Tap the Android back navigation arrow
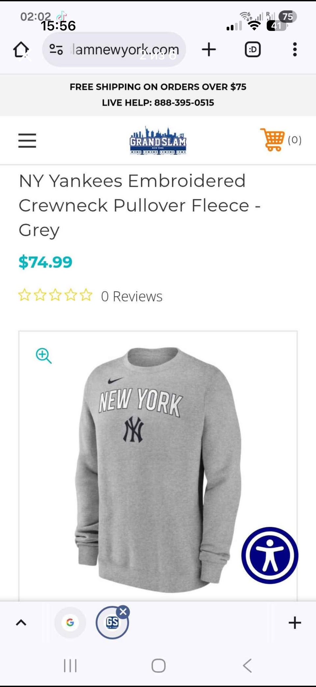 [x=247, y=666]
